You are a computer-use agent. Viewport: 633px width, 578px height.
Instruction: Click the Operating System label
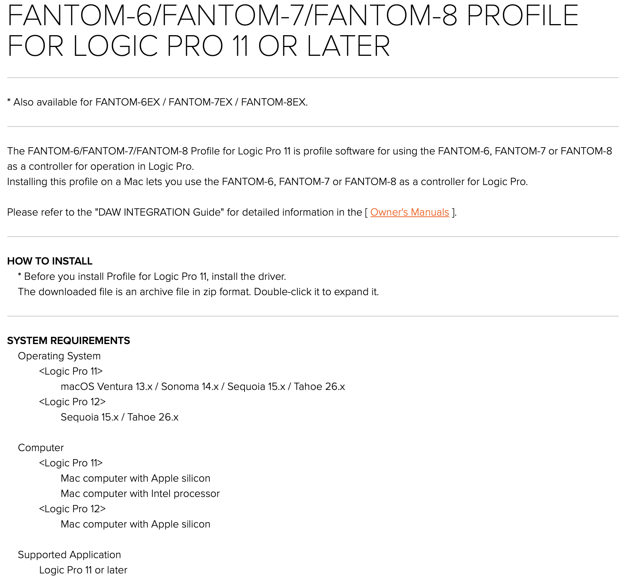click(x=59, y=356)
